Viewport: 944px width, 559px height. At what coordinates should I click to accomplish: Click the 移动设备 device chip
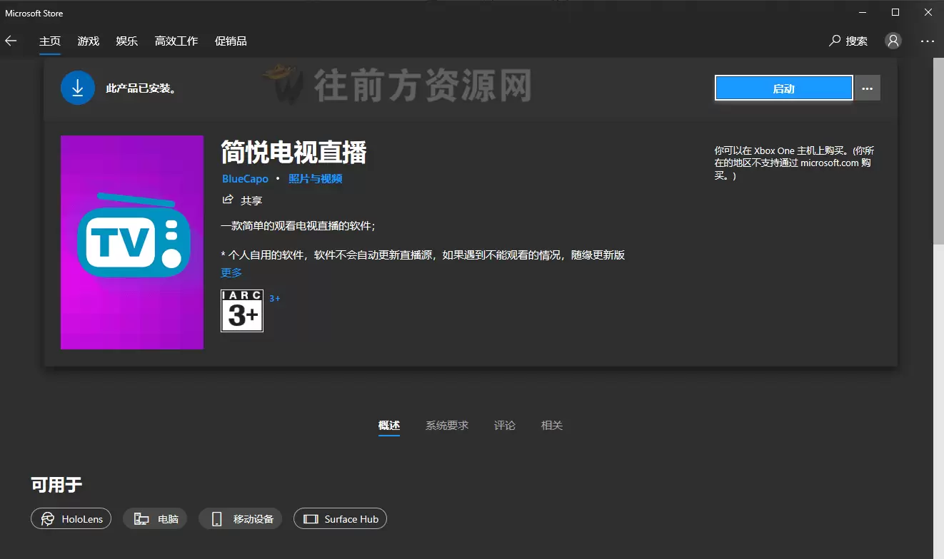241,518
